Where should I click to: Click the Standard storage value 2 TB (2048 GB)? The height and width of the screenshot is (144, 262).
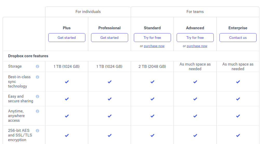(152, 66)
